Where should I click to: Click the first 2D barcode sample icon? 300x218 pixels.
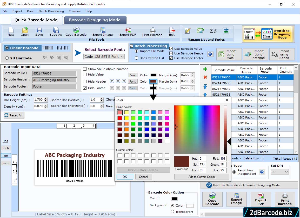pos(45,58)
